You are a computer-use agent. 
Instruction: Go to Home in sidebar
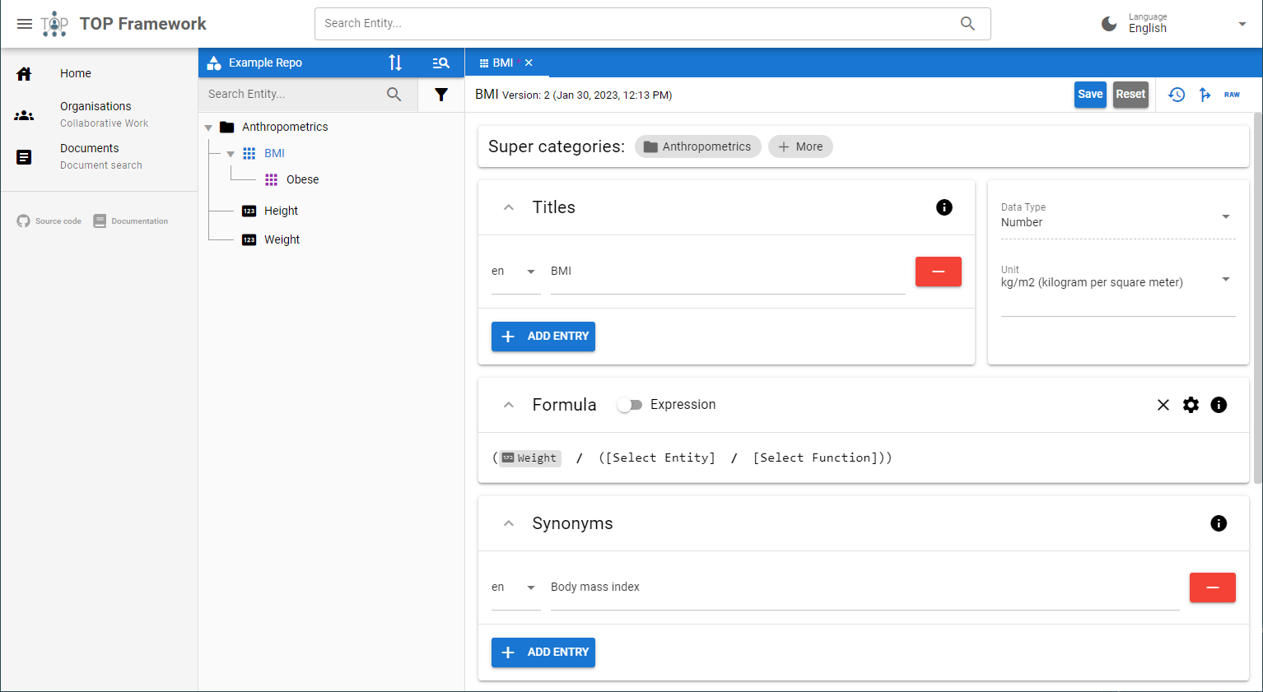click(x=99, y=73)
